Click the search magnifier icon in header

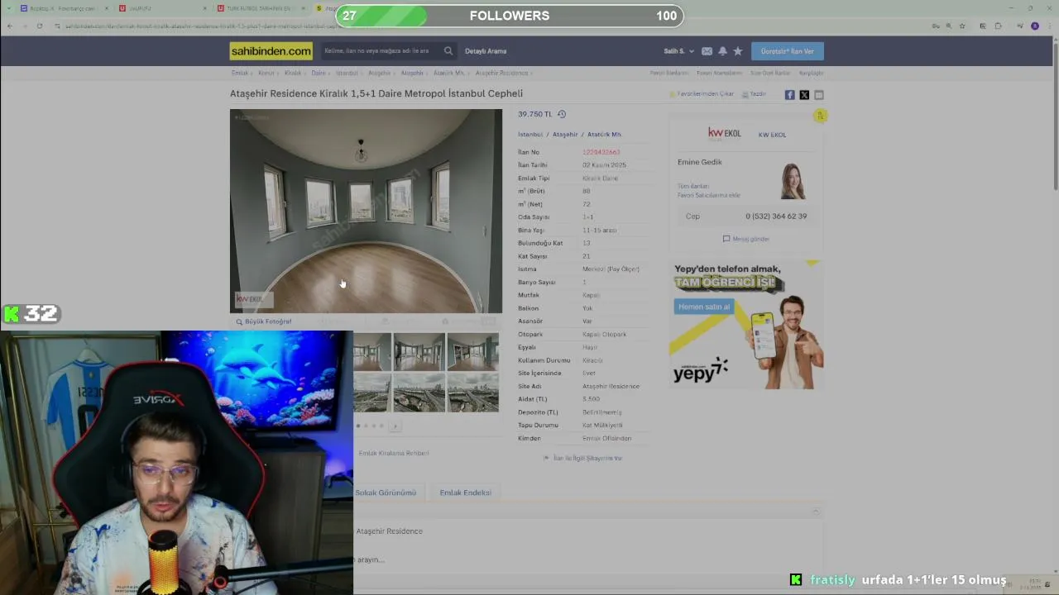(x=448, y=51)
